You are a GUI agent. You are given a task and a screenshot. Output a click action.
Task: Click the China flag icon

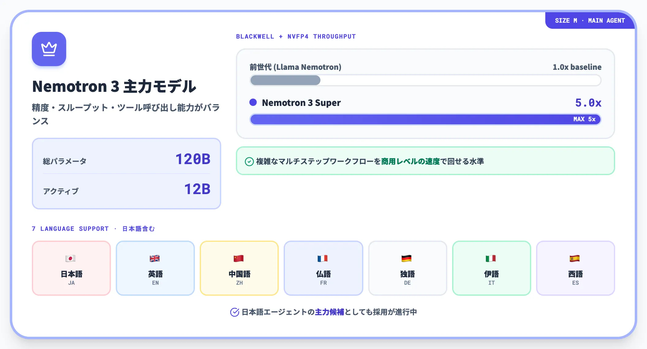click(x=239, y=258)
